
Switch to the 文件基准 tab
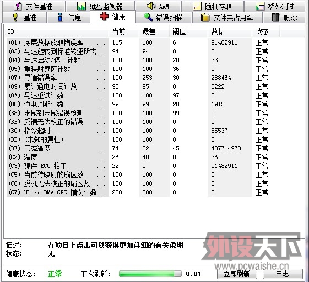[34, 6]
